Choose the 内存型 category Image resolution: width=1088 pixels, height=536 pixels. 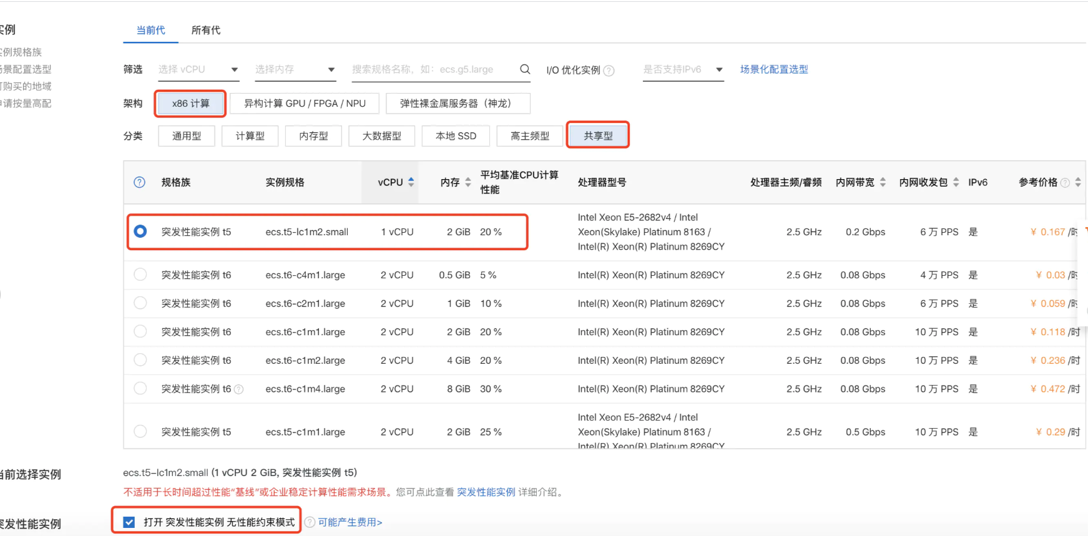click(x=313, y=136)
